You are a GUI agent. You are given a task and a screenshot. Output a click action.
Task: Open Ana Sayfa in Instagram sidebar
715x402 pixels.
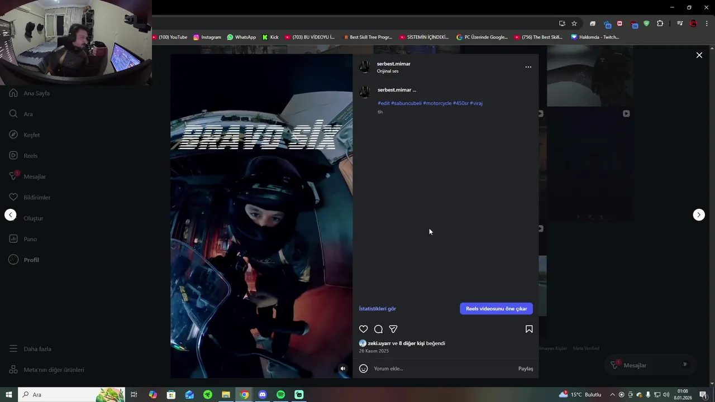pos(30,93)
